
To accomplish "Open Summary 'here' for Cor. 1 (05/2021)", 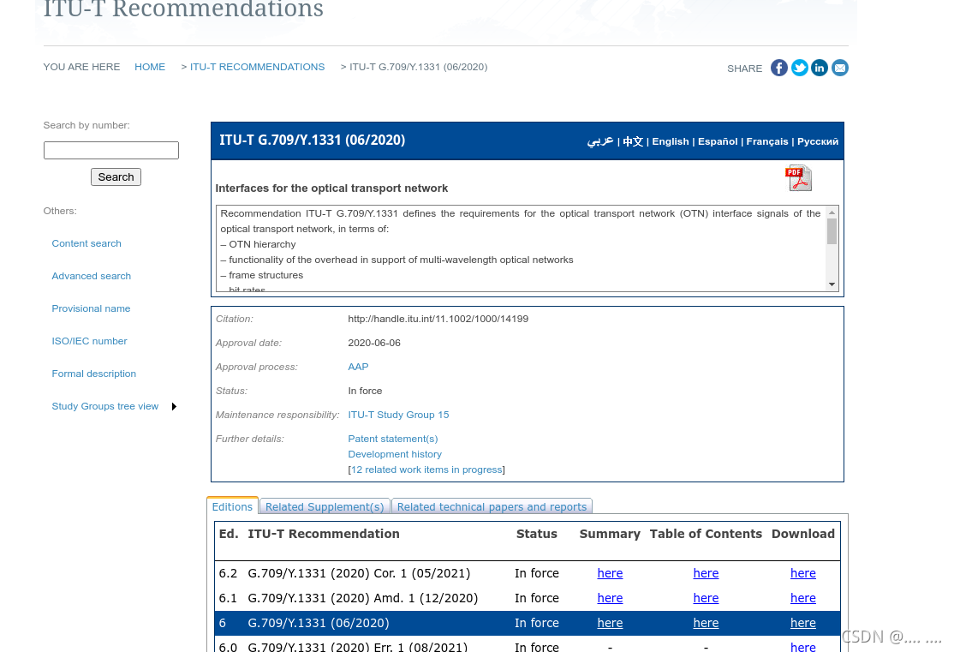I will pos(611,573).
